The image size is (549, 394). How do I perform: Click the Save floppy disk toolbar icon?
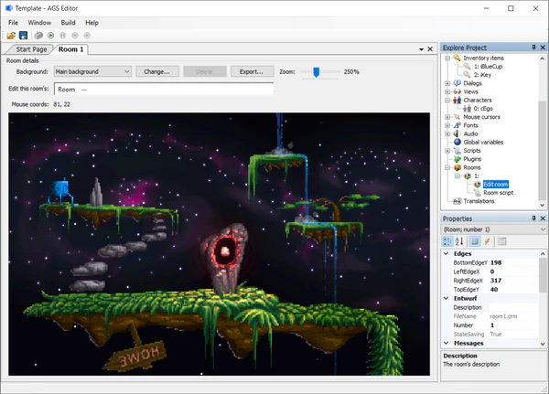(24, 35)
